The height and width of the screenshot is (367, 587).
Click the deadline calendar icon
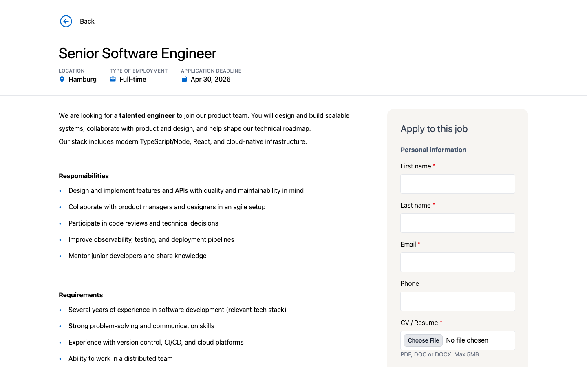point(184,79)
